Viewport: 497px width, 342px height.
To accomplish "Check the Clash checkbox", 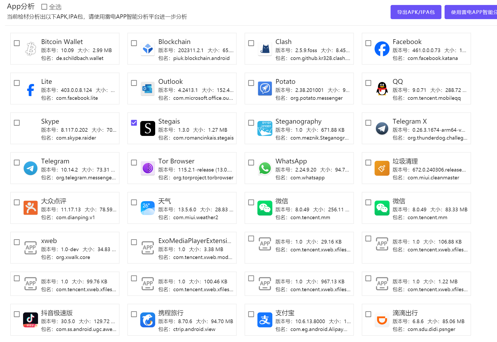I will coord(251,43).
